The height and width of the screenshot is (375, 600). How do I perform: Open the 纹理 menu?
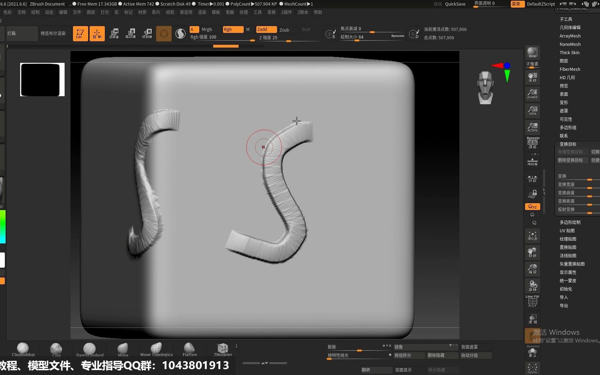(x=243, y=12)
